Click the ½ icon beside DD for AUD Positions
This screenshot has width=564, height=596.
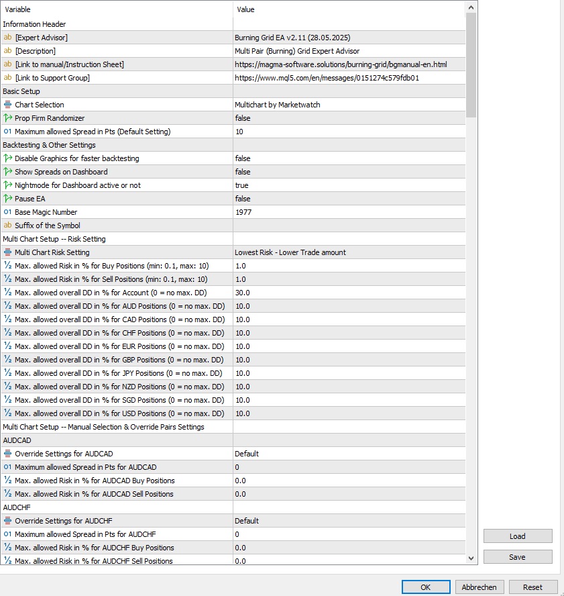coord(7,306)
